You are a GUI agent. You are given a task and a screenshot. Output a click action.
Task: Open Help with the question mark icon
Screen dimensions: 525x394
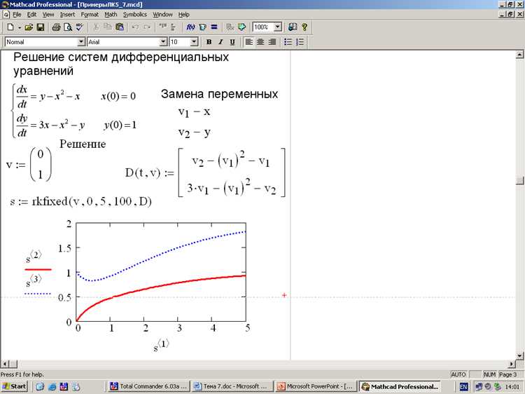point(304,27)
